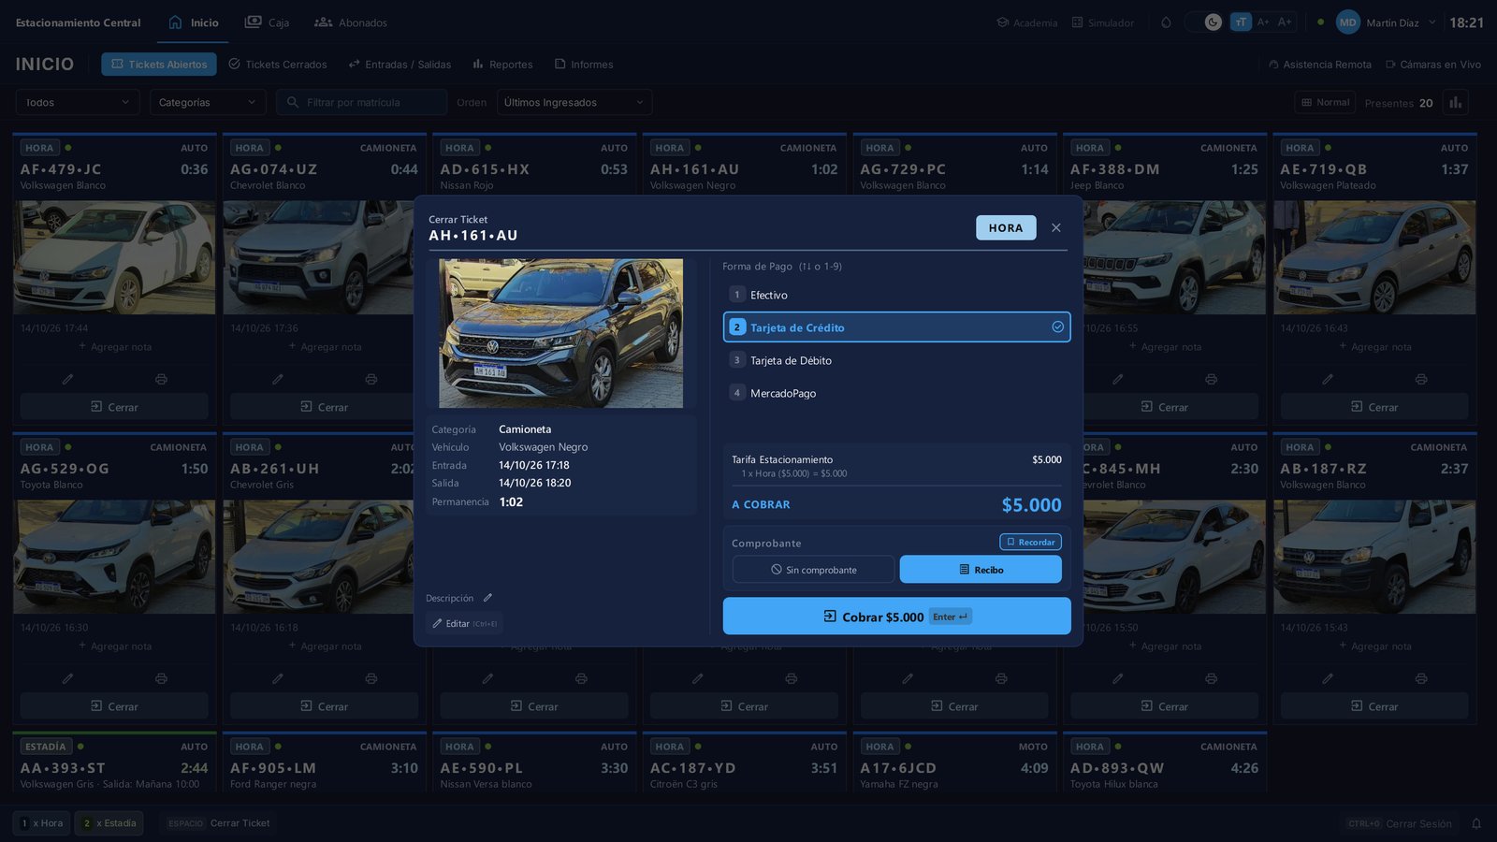Open Martin Diaz user menu chevron
1497x842 pixels.
tap(1432, 22)
